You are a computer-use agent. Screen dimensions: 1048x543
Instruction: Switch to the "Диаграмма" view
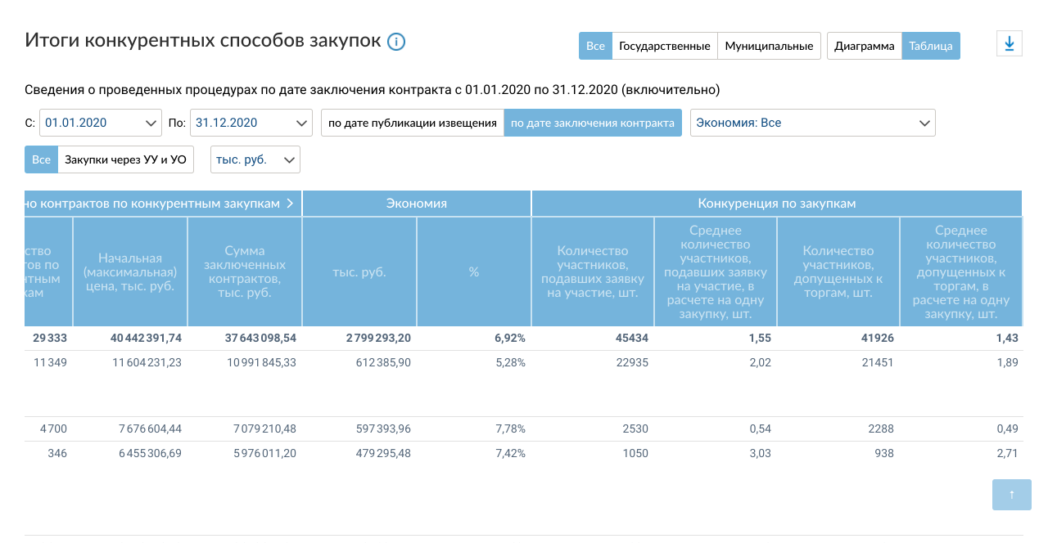click(x=864, y=46)
